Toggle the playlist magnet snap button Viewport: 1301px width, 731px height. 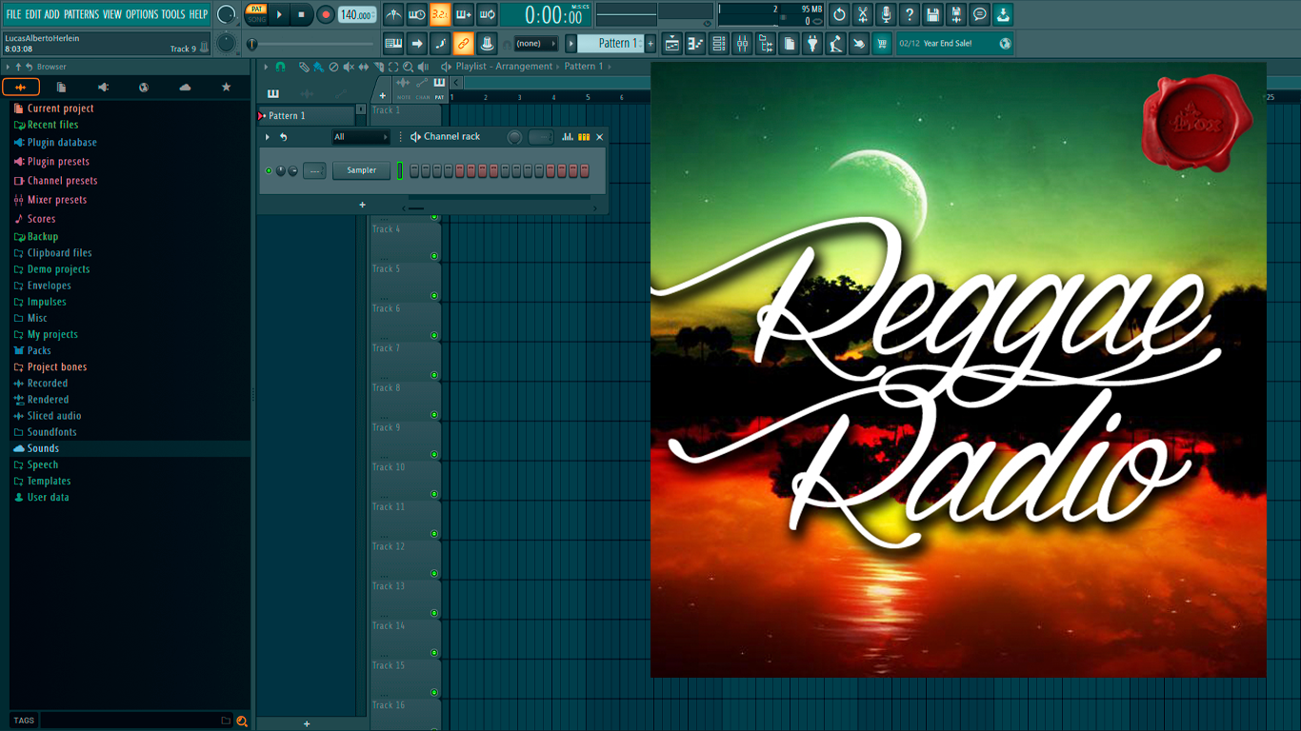280,67
